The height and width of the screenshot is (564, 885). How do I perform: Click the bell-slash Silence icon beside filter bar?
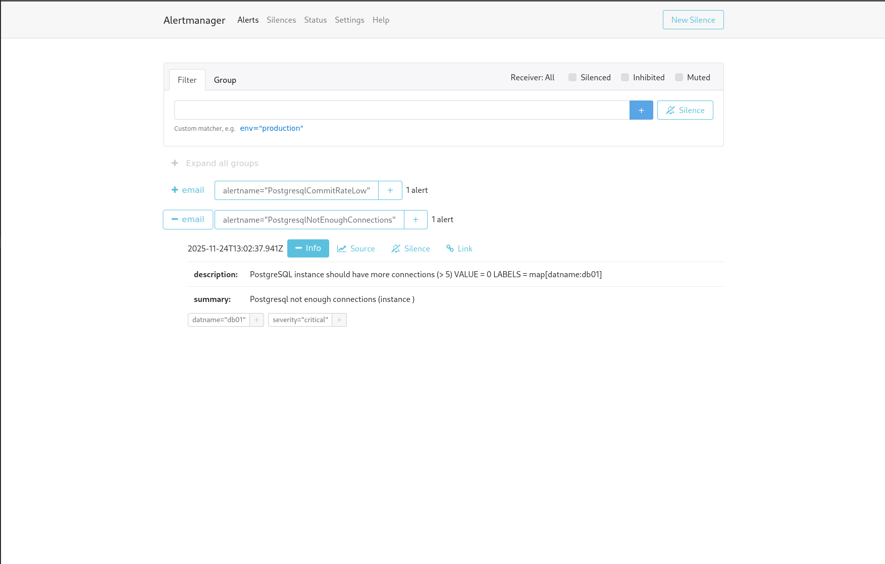coord(685,110)
